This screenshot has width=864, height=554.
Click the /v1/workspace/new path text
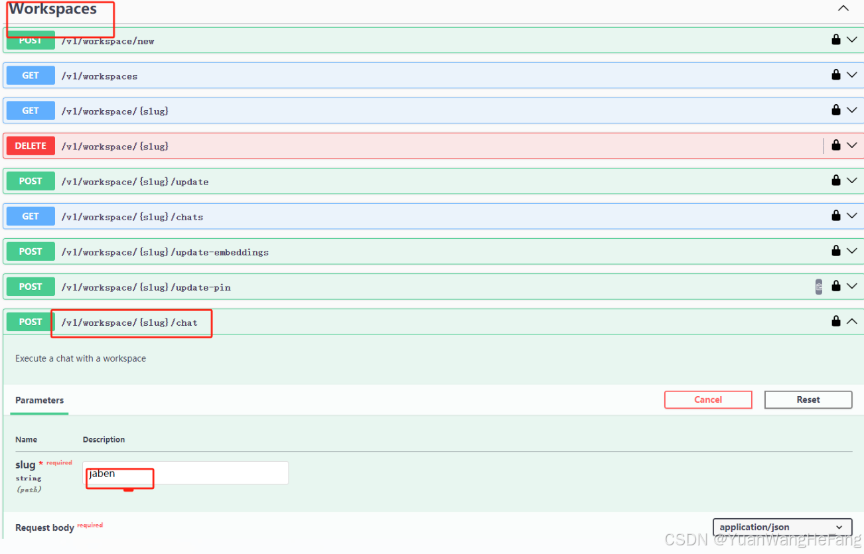click(x=108, y=41)
